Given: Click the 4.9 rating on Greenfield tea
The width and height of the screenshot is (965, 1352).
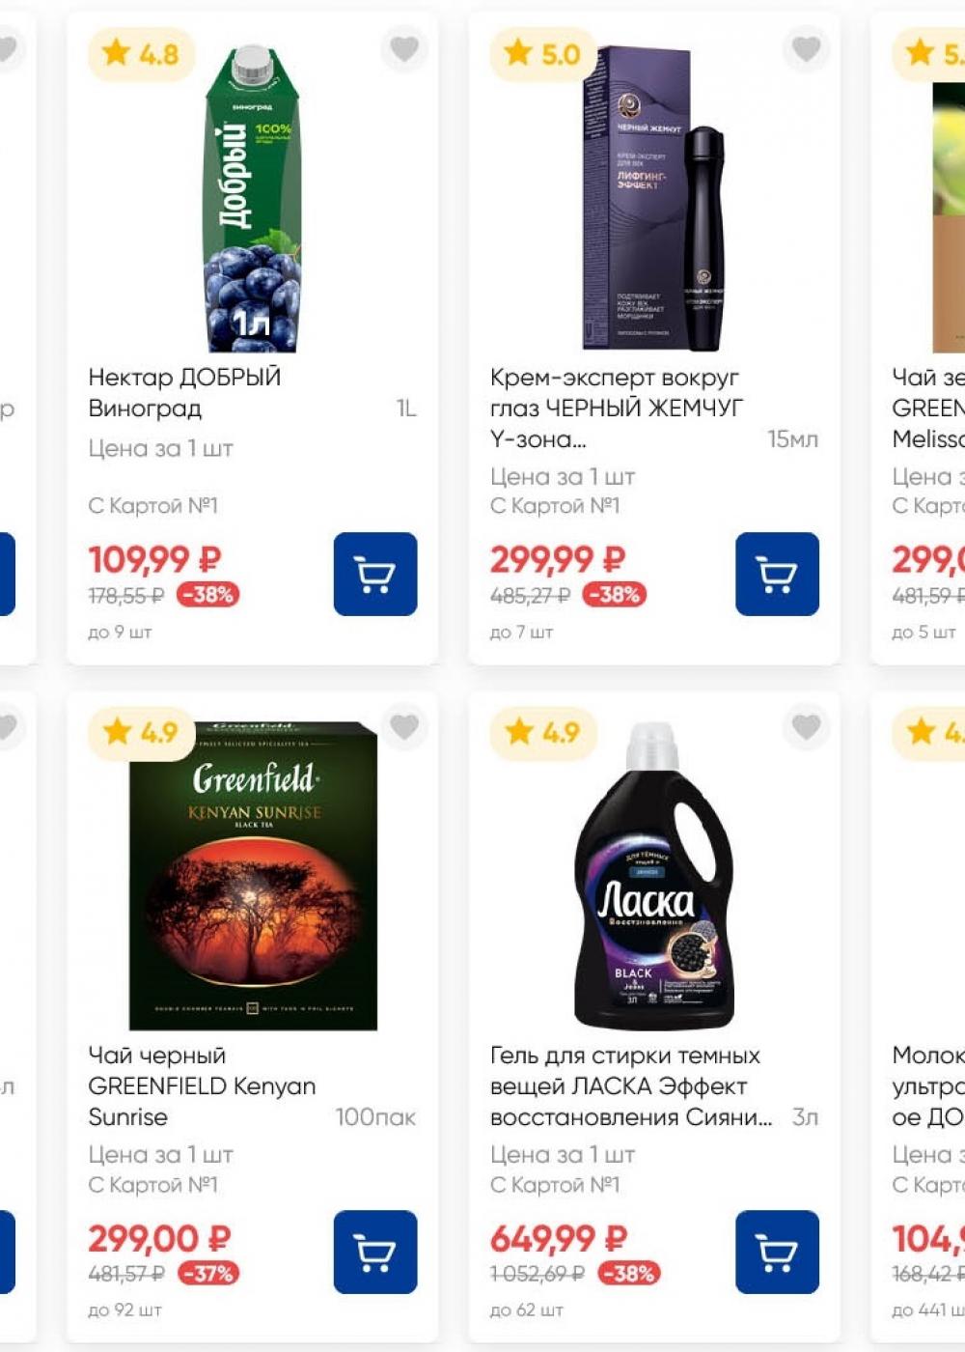Looking at the screenshot, I should pos(141,732).
